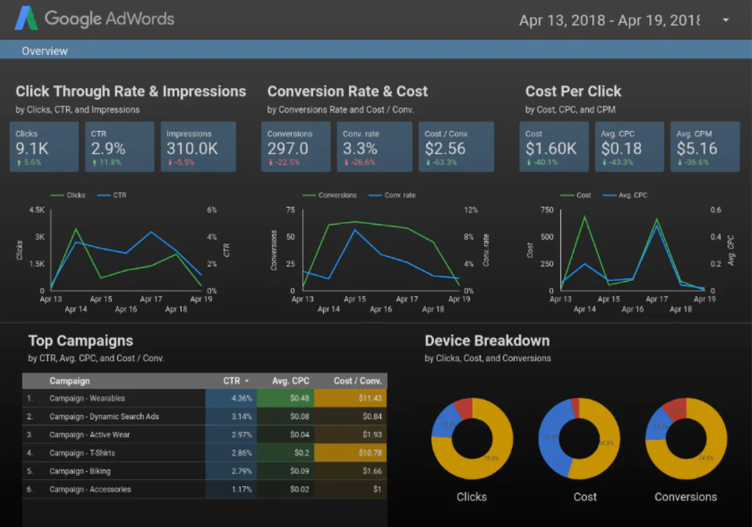Click the $10.78 Cost / Conv. cell
Viewport: 752px width, 527px height.
click(351, 453)
